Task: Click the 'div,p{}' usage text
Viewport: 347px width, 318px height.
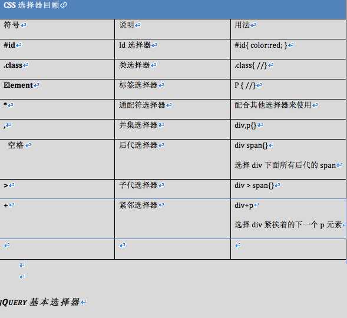Action: click(246, 125)
